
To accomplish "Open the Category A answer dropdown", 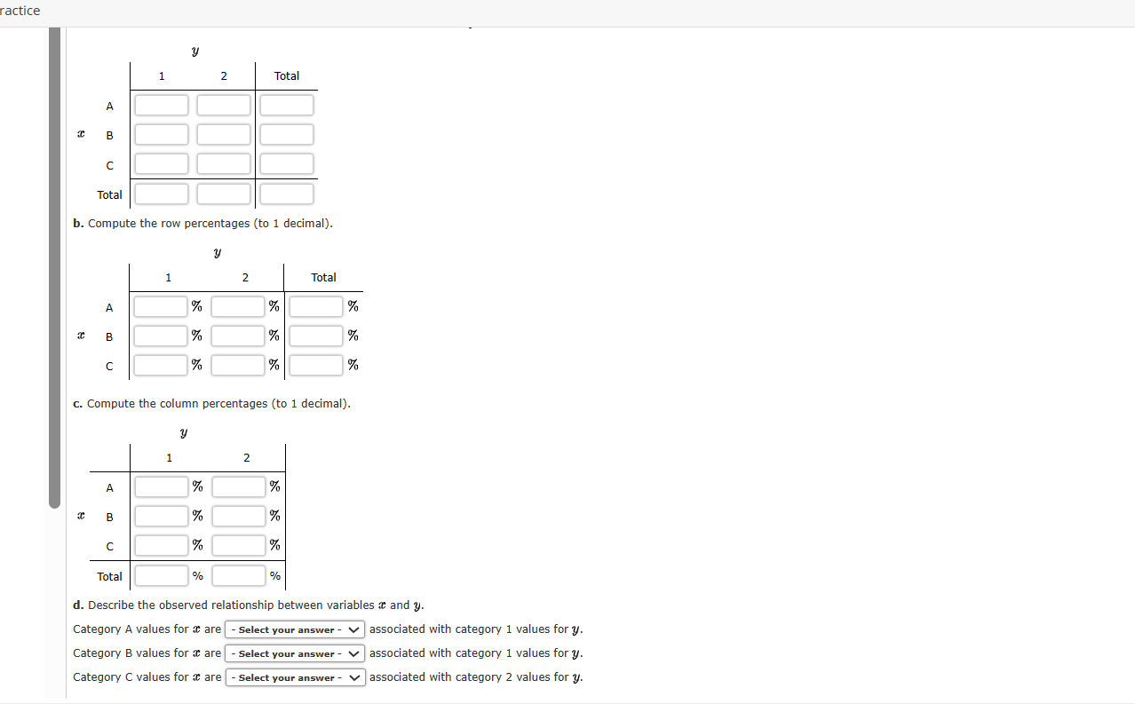I will 294,629.
